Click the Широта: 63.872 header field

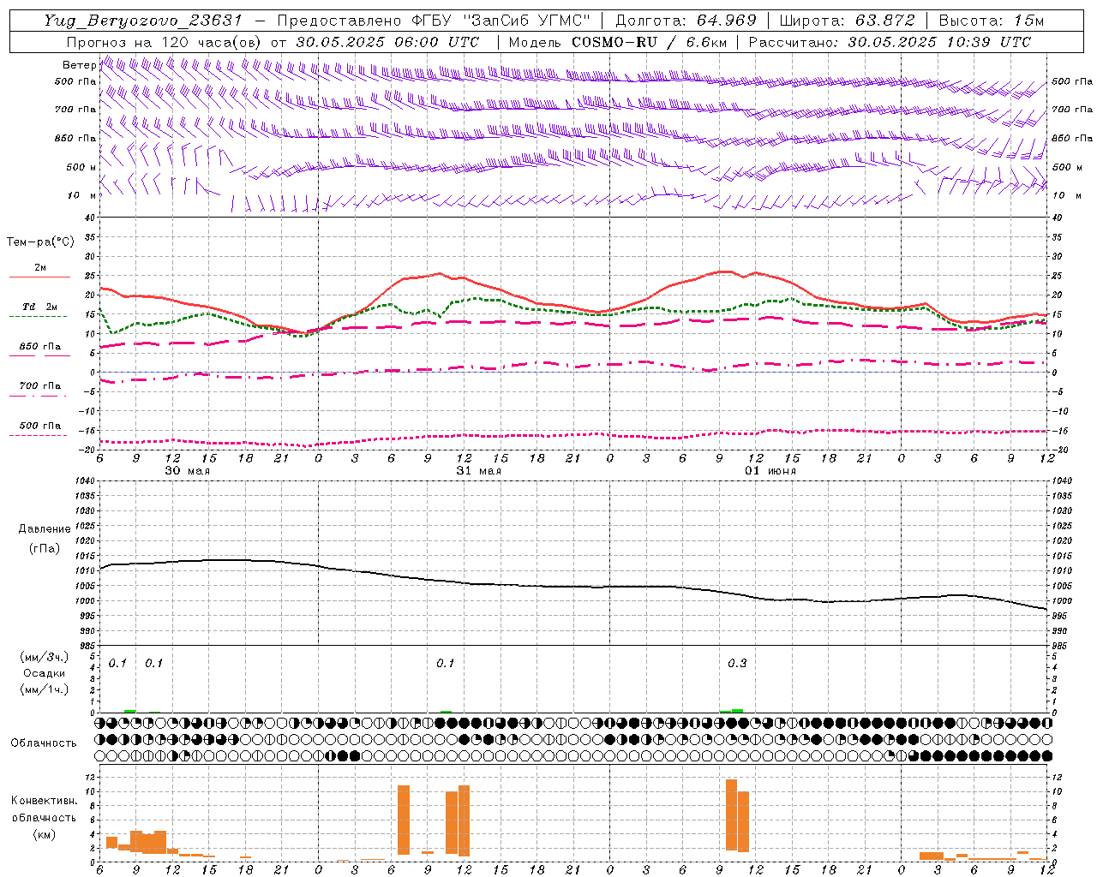click(847, 21)
